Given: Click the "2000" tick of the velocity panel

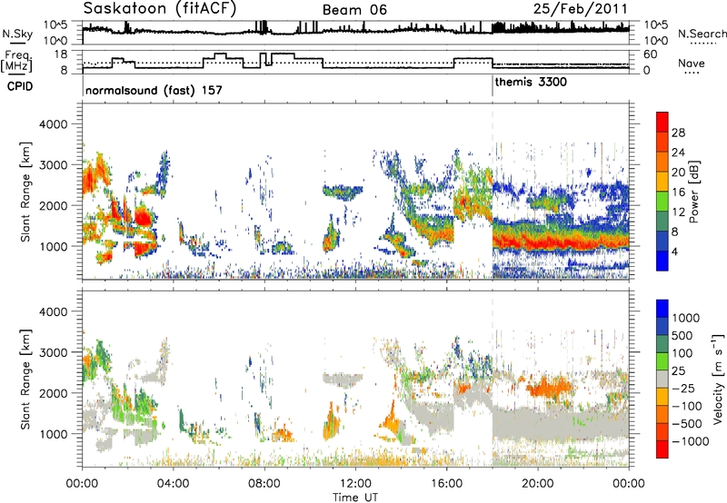Looking at the screenshot, I should tap(53, 393).
